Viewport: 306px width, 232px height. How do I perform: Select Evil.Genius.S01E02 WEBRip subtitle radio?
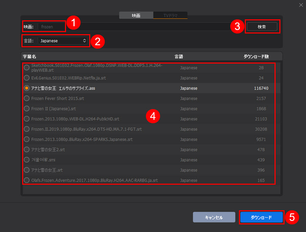pos(27,78)
